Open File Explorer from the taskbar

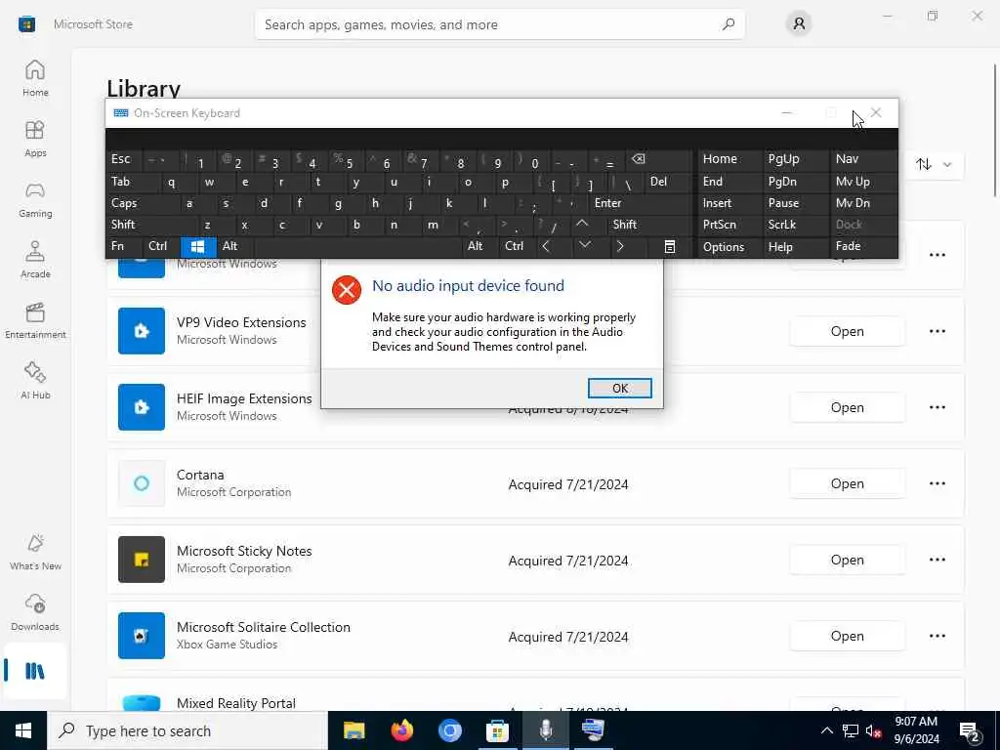[354, 730]
